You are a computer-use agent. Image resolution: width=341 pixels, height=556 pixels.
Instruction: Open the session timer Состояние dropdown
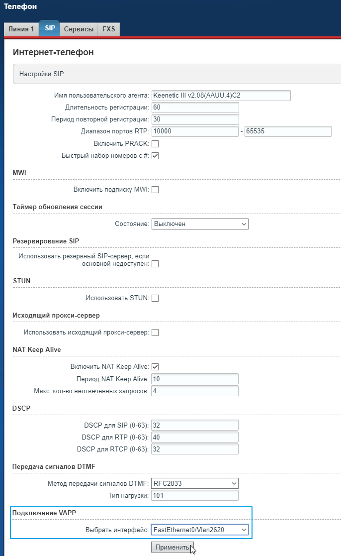tap(199, 224)
